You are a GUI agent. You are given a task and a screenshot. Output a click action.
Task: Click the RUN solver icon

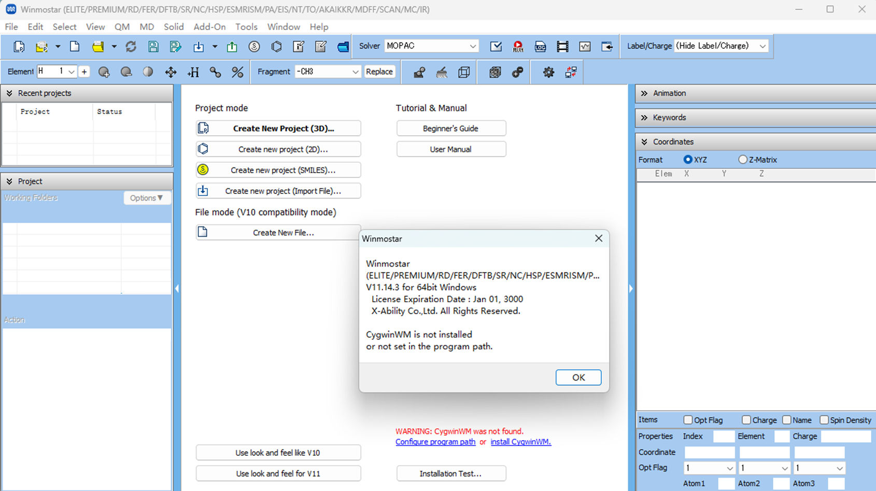[x=518, y=47]
